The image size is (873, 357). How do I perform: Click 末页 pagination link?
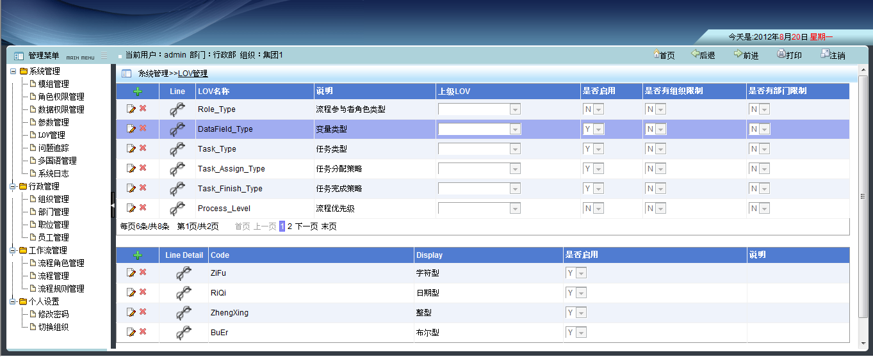[x=329, y=226]
